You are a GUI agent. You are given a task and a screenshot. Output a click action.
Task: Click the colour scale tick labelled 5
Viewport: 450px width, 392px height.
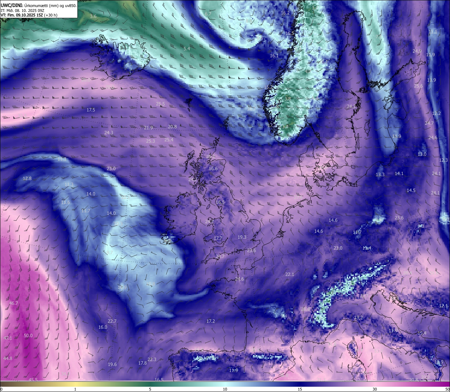150,389
